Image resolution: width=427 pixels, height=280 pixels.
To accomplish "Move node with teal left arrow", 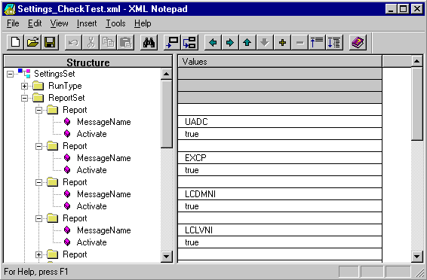I will [x=213, y=42].
